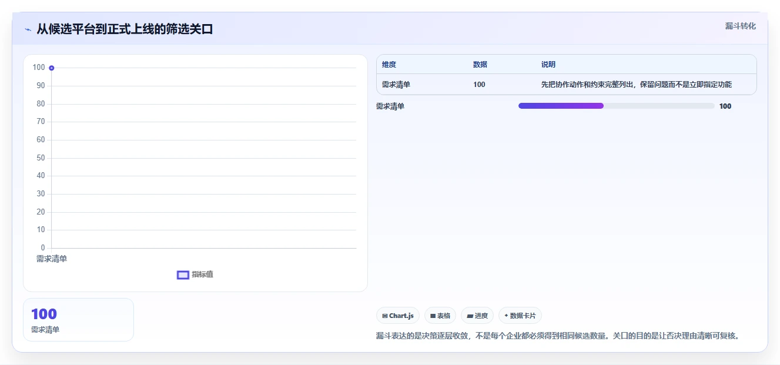Click the y-axis label 0

pyautogui.click(x=42, y=248)
